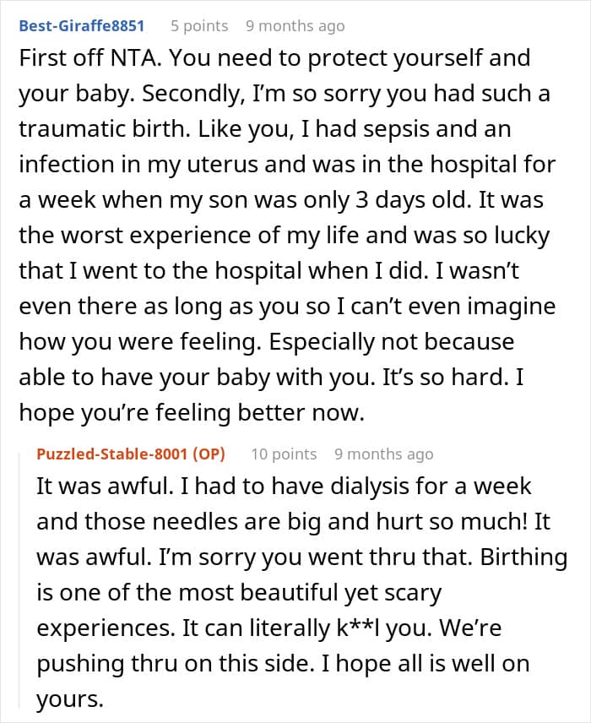Click the censored word "k**l" in reply
Image resolution: width=591 pixels, height=723 pixels.
coord(358,628)
